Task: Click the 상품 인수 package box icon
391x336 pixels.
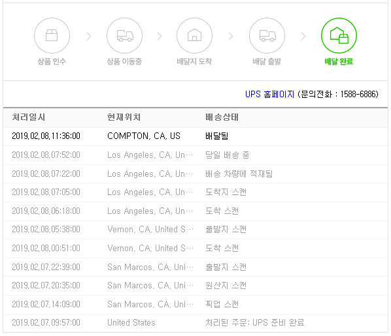Action: click(x=52, y=35)
